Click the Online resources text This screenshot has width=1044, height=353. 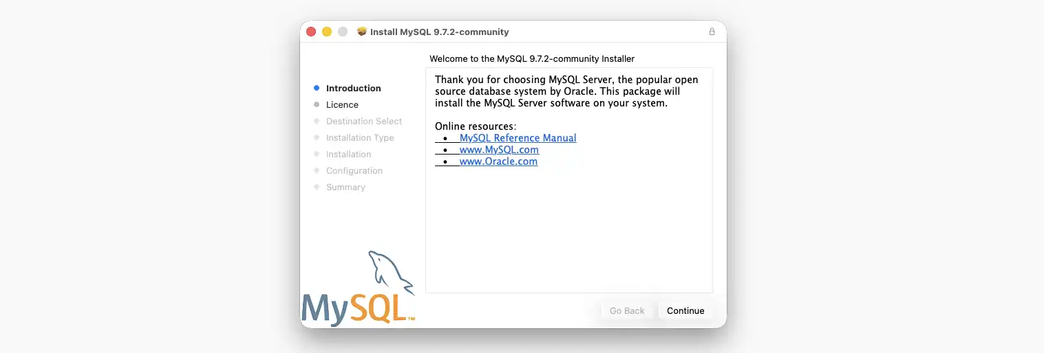coord(476,126)
